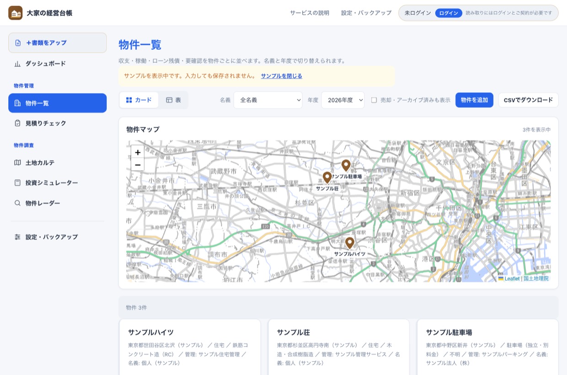Screen dimensions: 567x375
Task: Open 設定・バックアップ in the sidebar
Action: pos(58,237)
